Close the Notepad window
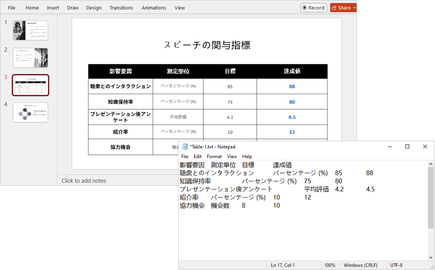The image size is (435, 270). point(425,147)
